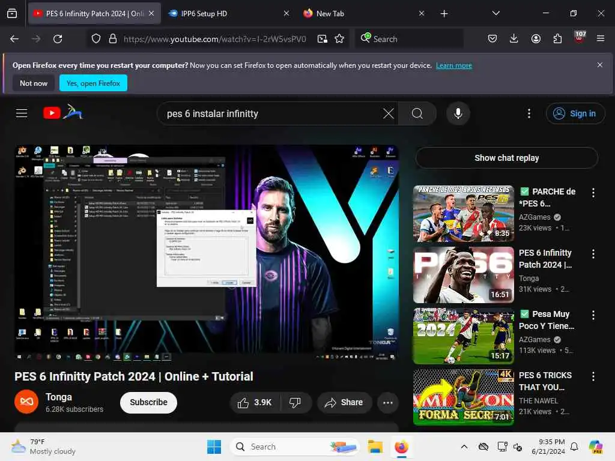Open File Explorer from the taskbar
Image resolution: width=615 pixels, height=461 pixels.
pos(375,447)
